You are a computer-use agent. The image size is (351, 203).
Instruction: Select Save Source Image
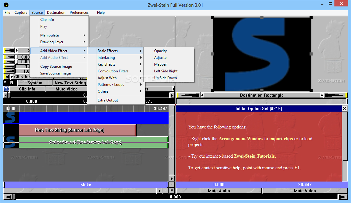58,73
